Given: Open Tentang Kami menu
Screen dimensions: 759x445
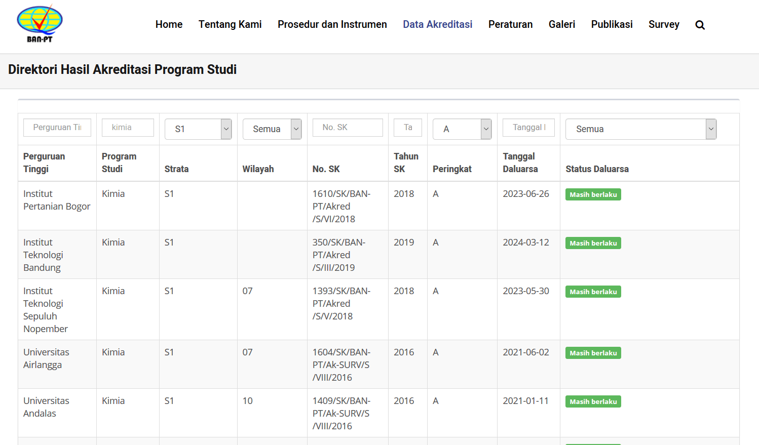Looking at the screenshot, I should click(x=230, y=24).
